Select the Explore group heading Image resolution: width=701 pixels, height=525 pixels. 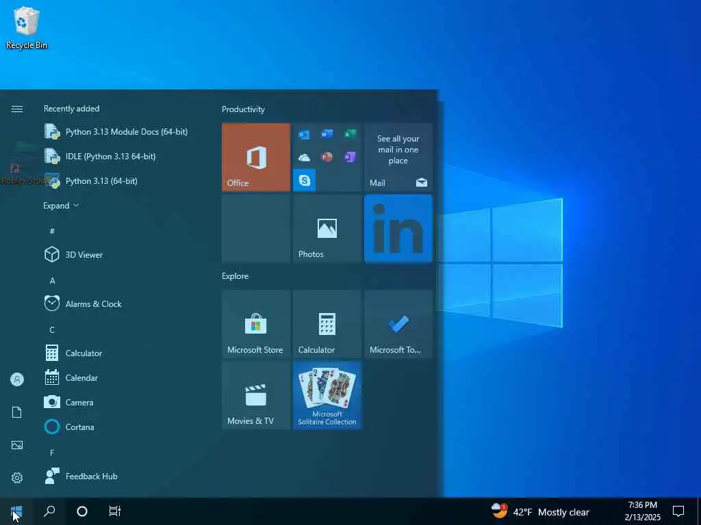pyautogui.click(x=235, y=276)
